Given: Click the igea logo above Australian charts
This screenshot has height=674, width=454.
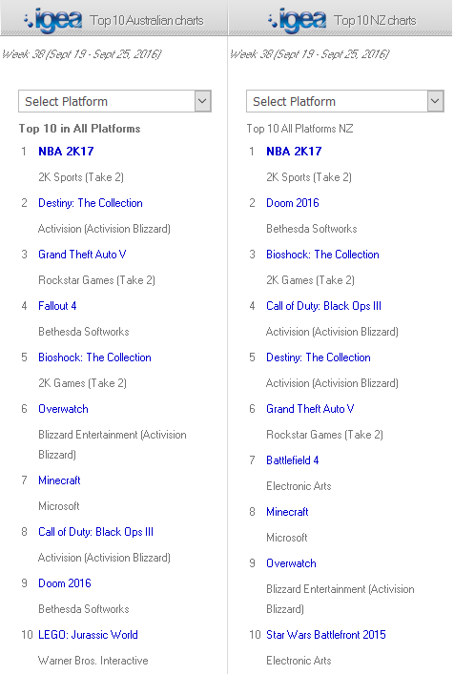Looking at the screenshot, I should click(x=53, y=20).
